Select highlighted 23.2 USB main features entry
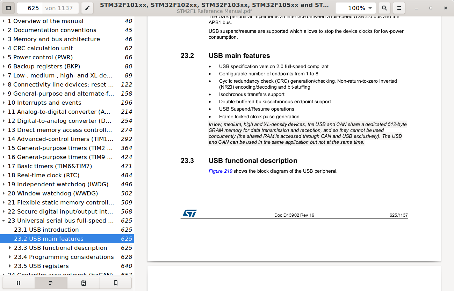Viewport: 454px width, 291px height. pos(67,239)
